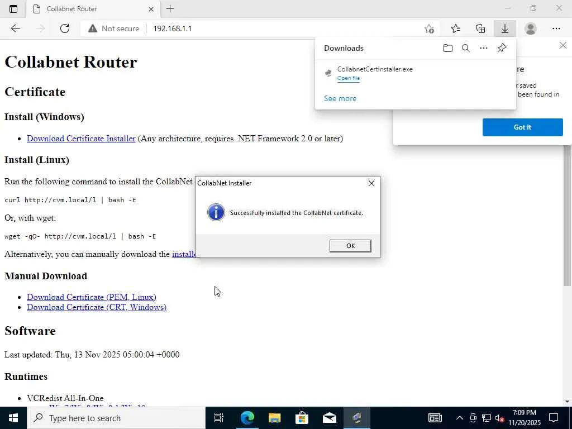Click the taskbar clock showing 7:09 PM
Screen dimensions: 572x429
point(525,418)
